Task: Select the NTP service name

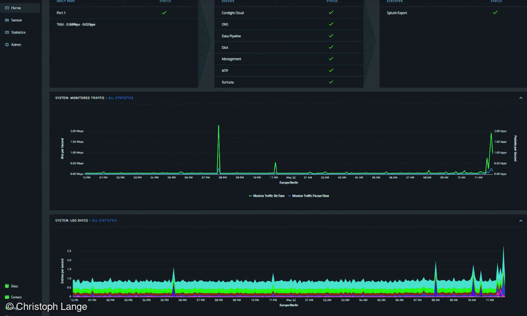Action: [x=225, y=70]
